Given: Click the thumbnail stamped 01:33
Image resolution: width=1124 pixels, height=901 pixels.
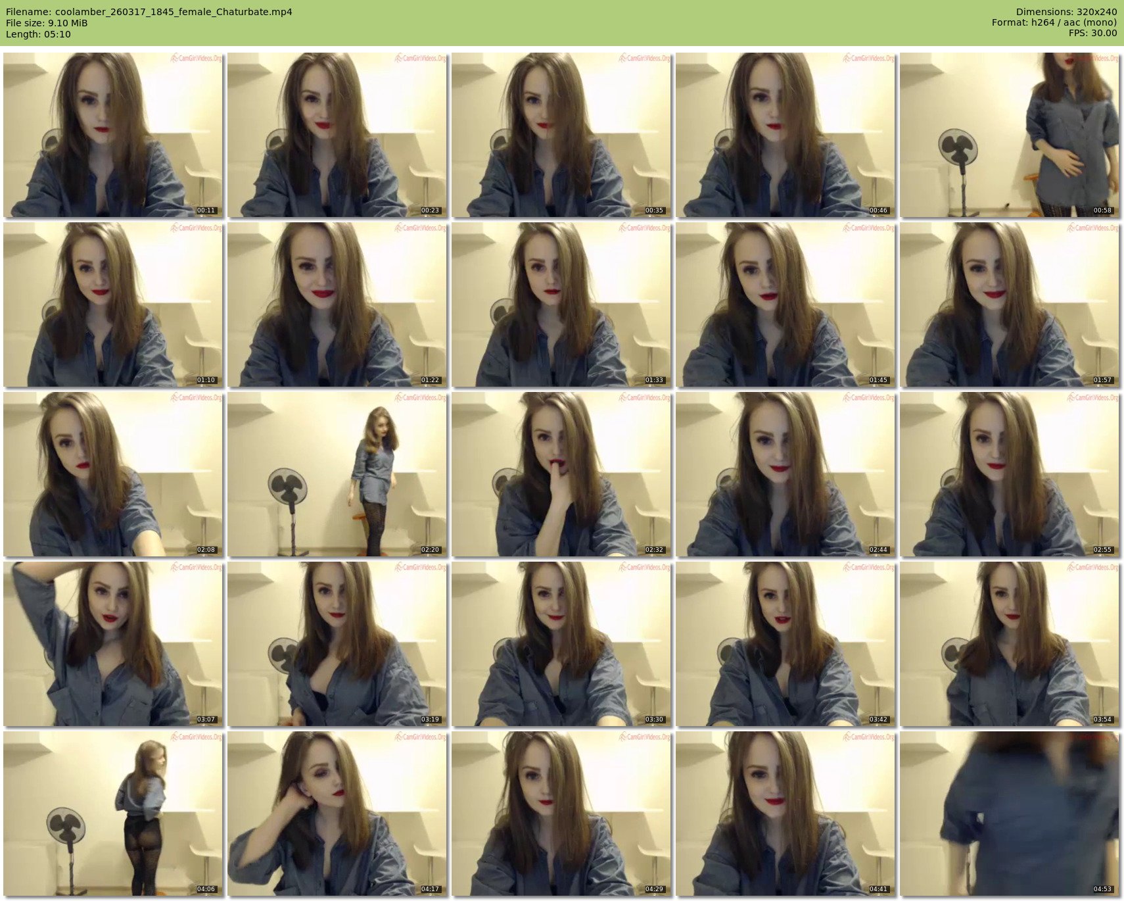Looking at the screenshot, I should [x=561, y=304].
